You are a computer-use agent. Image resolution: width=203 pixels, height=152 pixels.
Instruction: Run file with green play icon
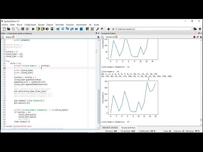(33, 29)
